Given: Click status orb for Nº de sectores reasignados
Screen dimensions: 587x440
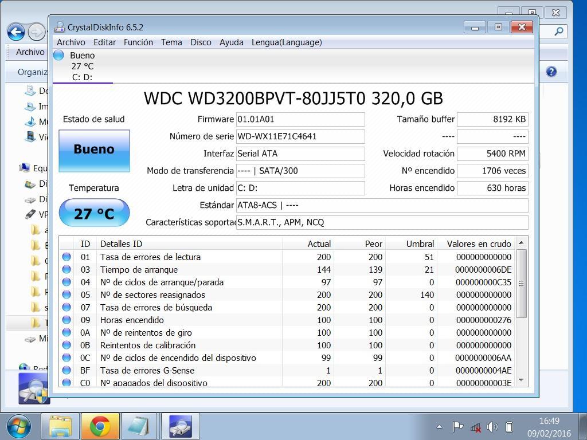Looking at the screenshot, I should coord(66,294).
